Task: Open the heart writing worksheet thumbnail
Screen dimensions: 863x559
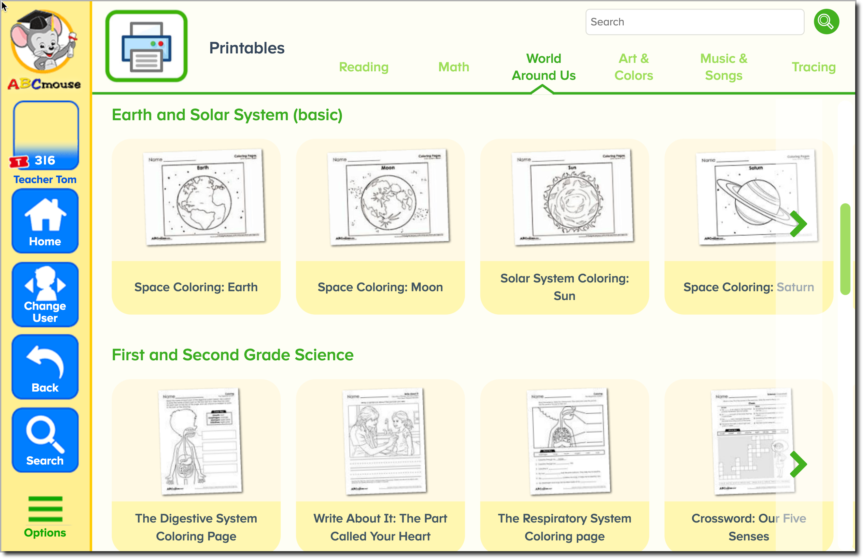Action: coord(385,441)
